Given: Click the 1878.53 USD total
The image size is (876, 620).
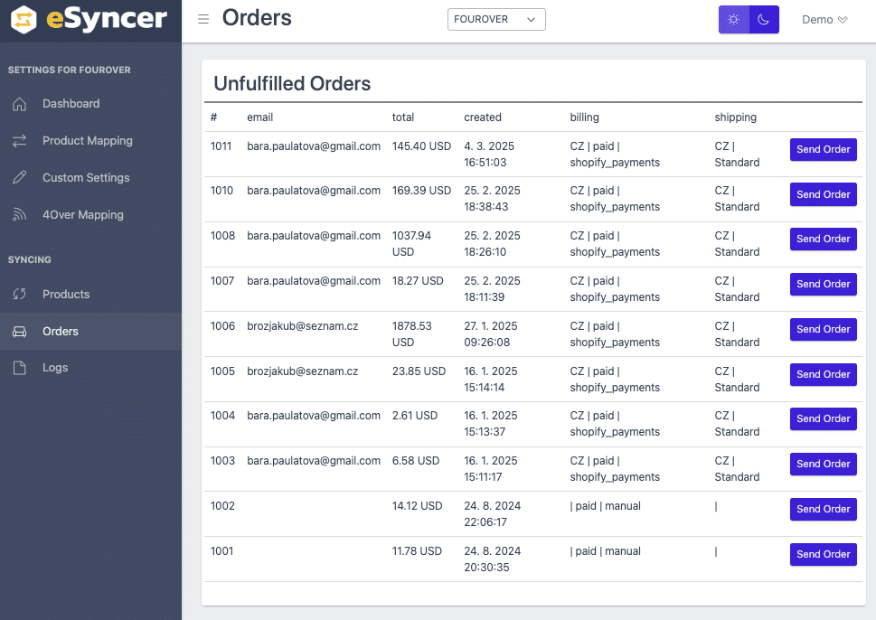Looking at the screenshot, I should tap(411, 334).
